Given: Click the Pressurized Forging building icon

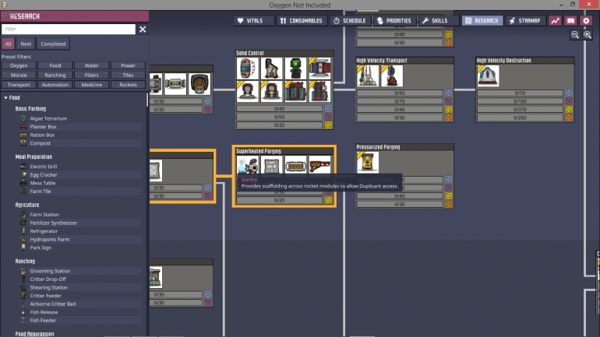Looking at the screenshot, I should click(367, 163).
